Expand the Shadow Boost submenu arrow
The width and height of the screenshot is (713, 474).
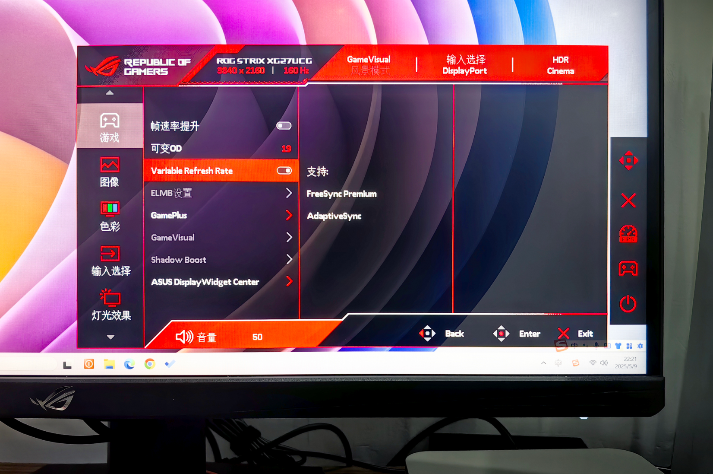point(289,259)
